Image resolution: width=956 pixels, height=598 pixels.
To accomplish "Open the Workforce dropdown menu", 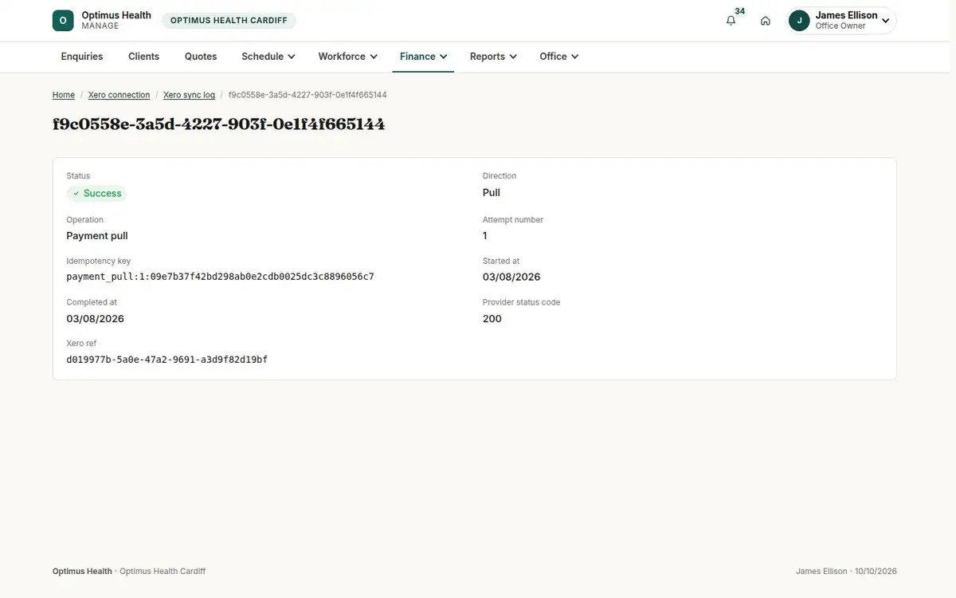I will [347, 57].
